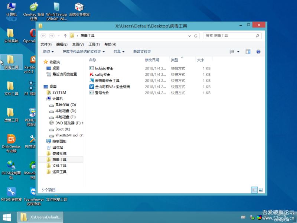Image resolution: width=297 pixels, height=223 pixels.
Task: Click the 病毒工具 address bar path
Action: [88, 36]
